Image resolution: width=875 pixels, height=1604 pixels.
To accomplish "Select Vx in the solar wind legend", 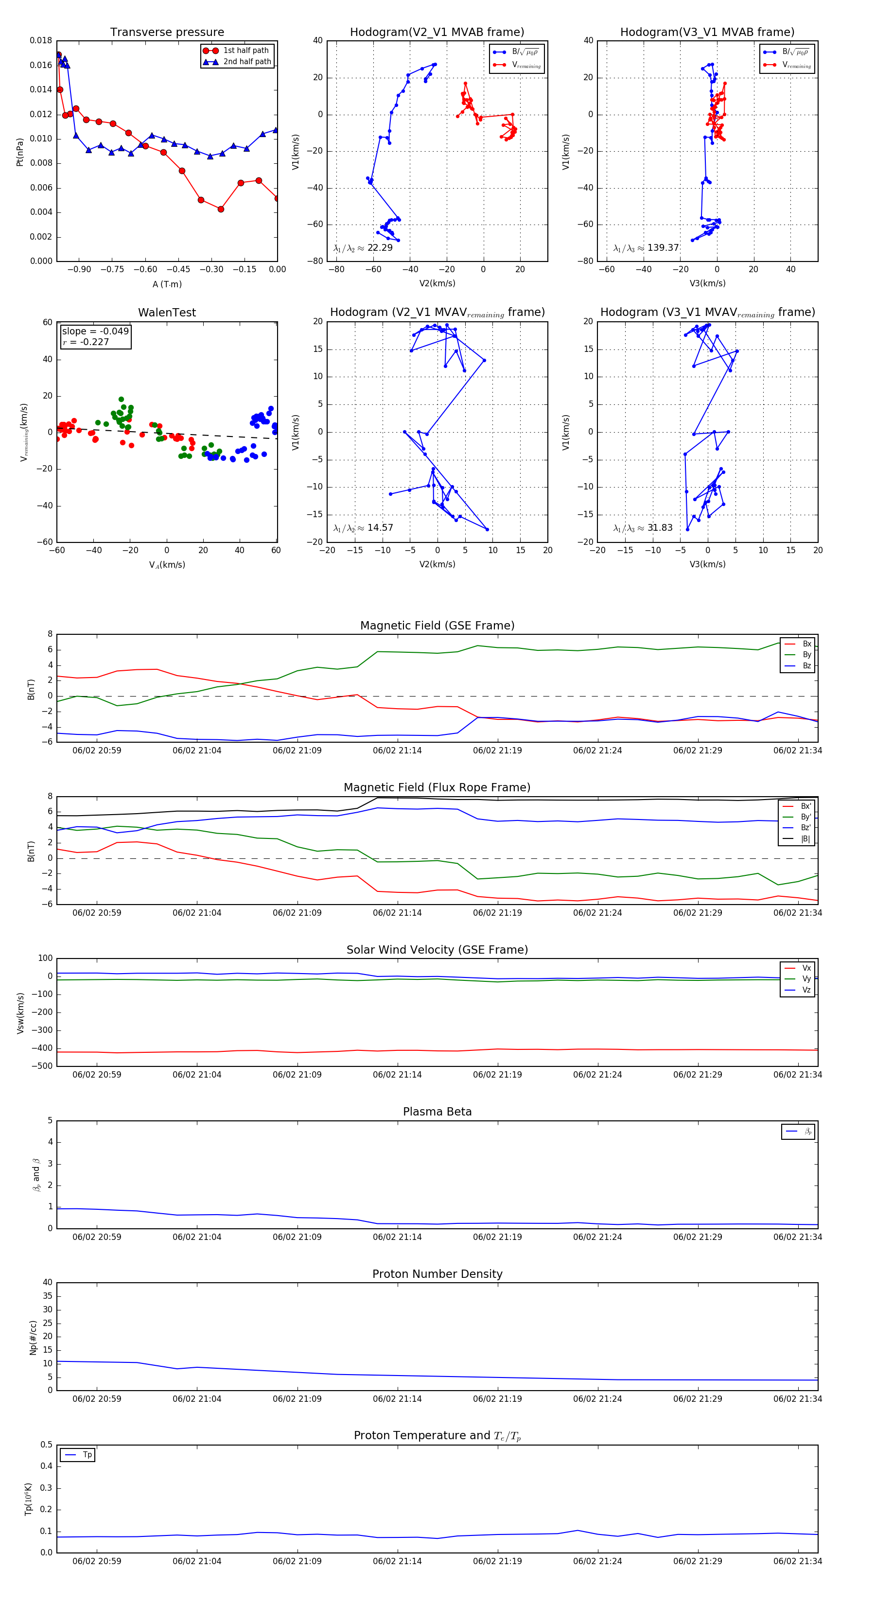I will 798,968.
